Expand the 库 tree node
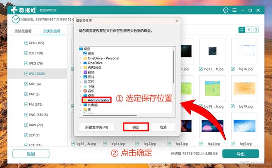272x168 pixels. (x=81, y=110)
